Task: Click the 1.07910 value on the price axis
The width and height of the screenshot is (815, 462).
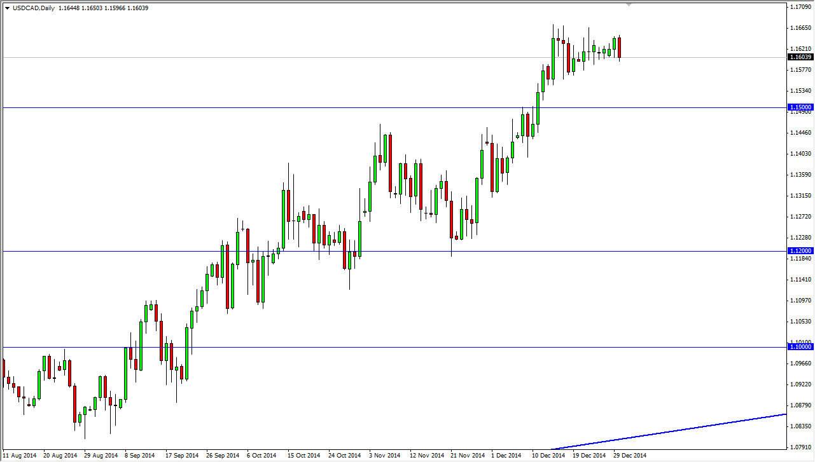Action: tap(800, 448)
